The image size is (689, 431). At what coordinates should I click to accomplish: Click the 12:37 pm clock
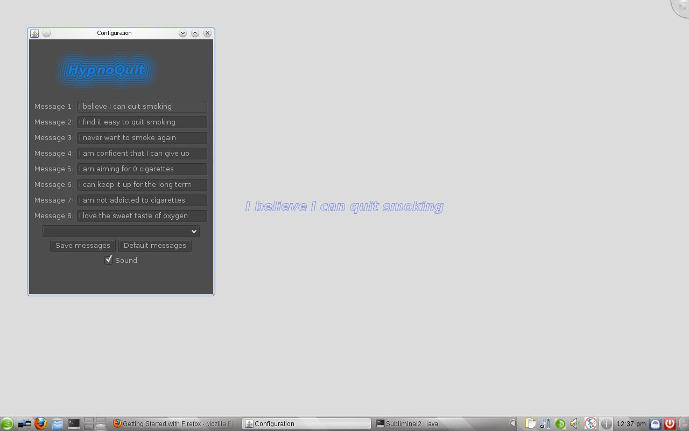point(631,424)
